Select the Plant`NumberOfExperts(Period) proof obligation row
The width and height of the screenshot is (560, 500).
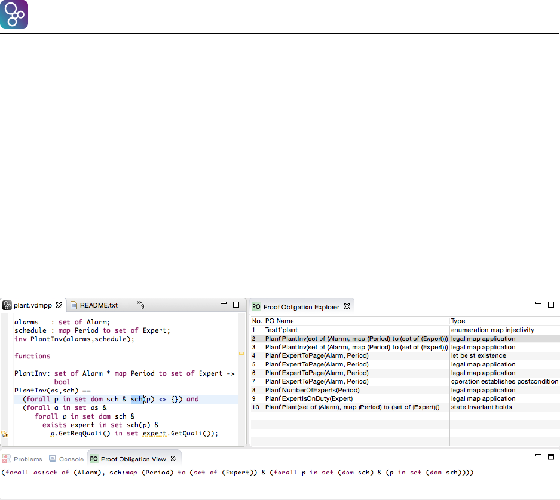[312, 390]
